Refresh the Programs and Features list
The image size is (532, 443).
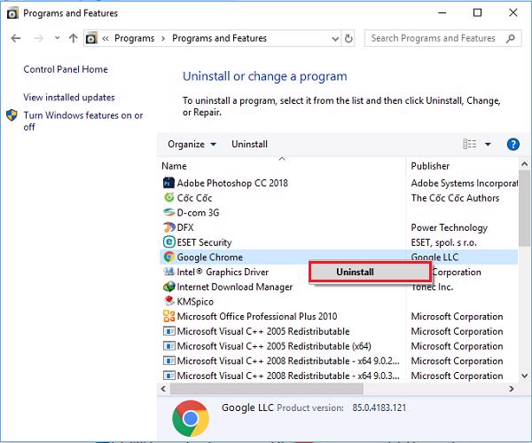(x=348, y=38)
